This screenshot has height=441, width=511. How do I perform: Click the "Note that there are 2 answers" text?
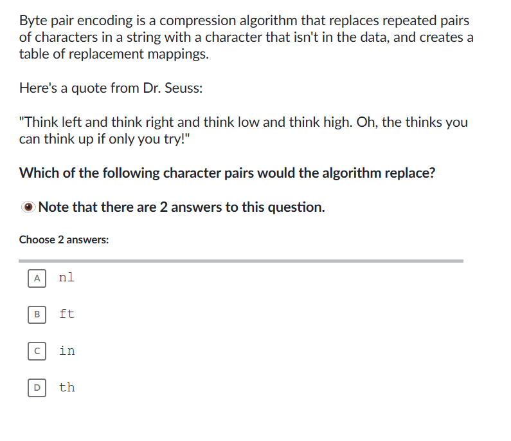click(x=181, y=207)
